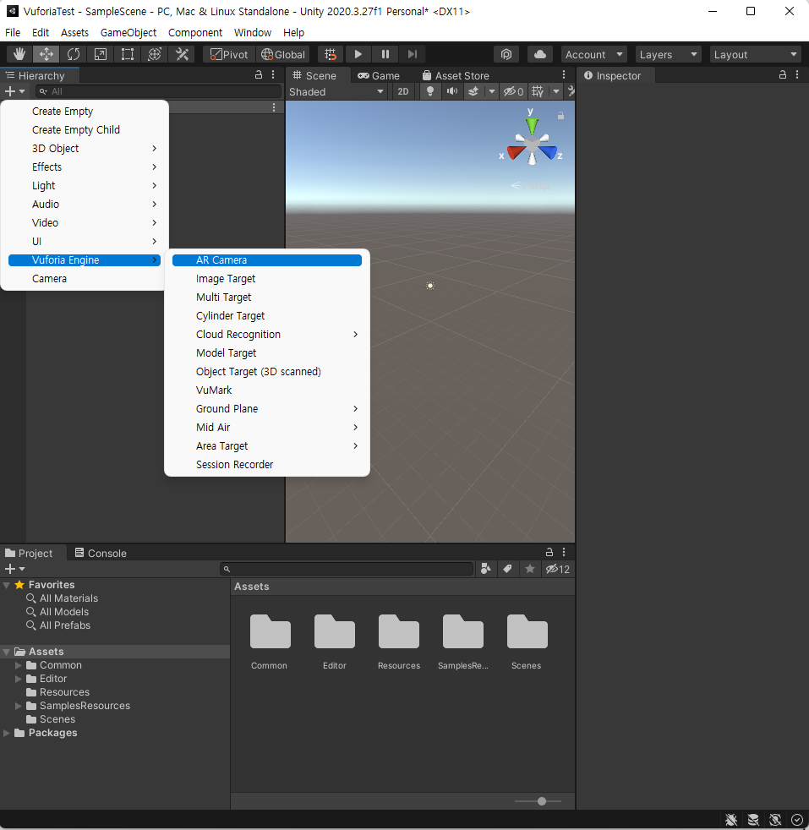This screenshot has height=830, width=809.
Task: Toggle Global handle rotation
Action: [283, 54]
